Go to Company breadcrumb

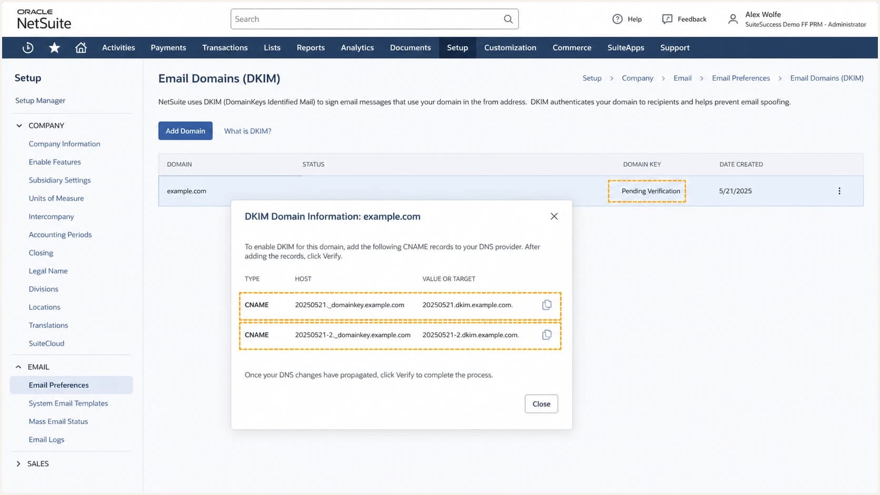click(637, 78)
